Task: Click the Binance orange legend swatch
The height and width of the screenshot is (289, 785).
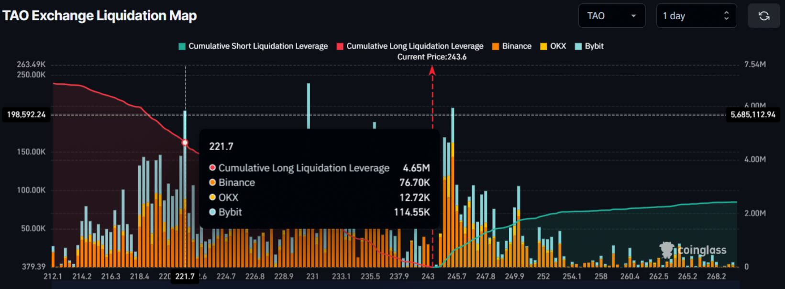Action: (x=496, y=46)
